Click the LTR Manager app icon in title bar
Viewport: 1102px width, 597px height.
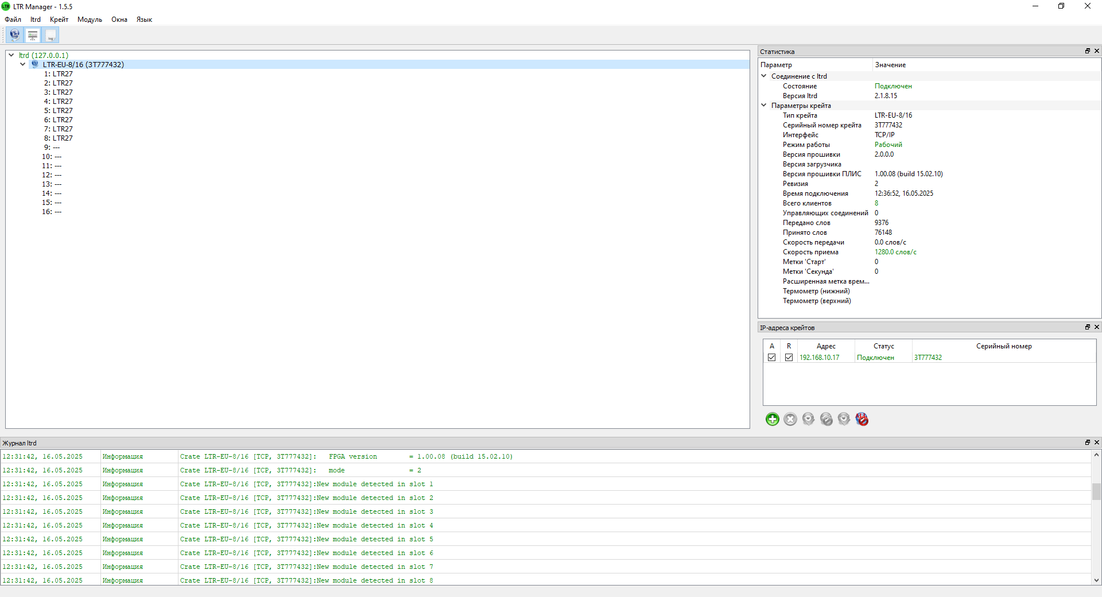6,6
